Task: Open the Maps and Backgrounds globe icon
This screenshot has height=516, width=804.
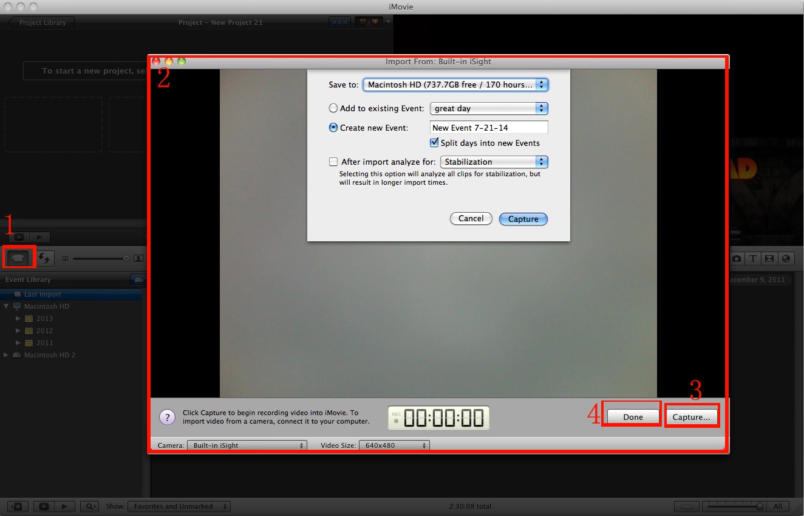Action: point(786,258)
